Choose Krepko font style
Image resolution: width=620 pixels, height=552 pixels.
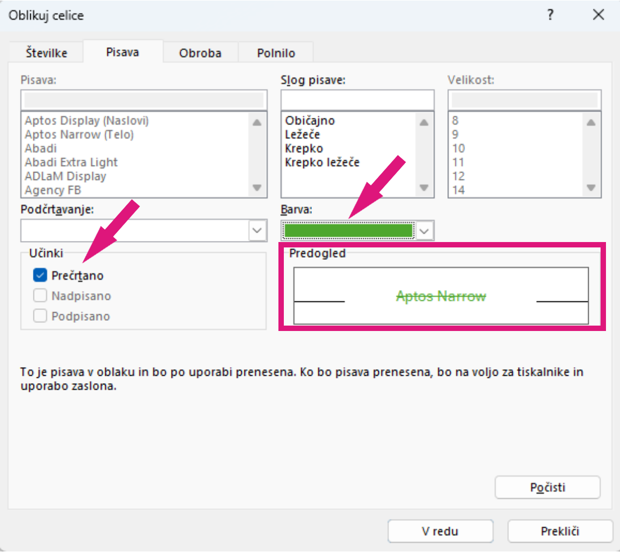[304, 148]
